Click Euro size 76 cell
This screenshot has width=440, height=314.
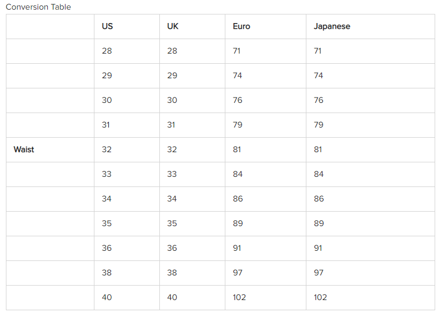238,100
